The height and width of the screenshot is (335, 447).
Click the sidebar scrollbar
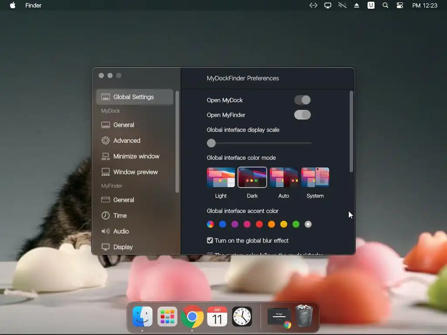[x=177, y=142]
